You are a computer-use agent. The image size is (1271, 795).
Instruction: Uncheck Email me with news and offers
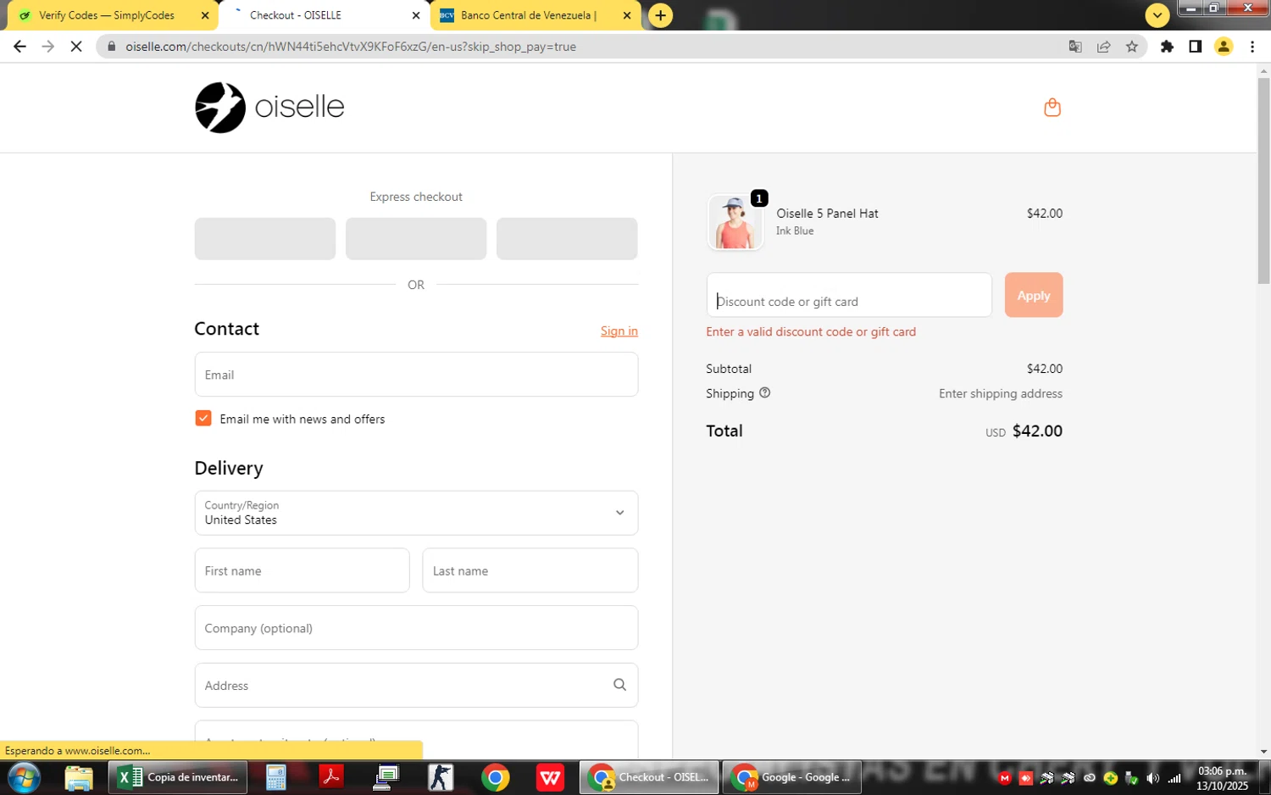tap(203, 418)
